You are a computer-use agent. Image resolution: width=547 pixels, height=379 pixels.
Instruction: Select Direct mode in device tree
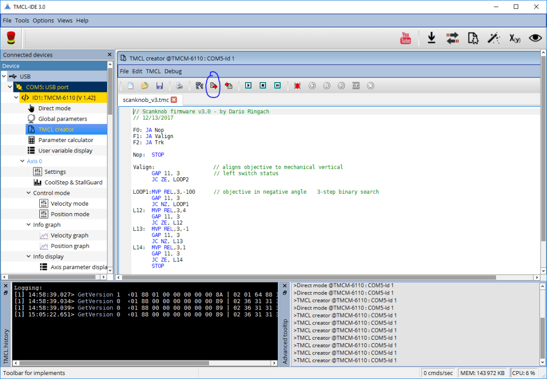[54, 108]
